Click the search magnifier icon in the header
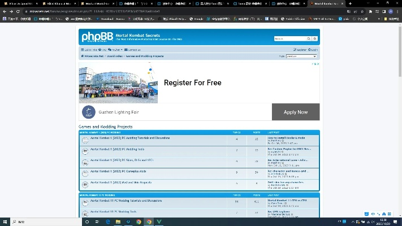The height and width of the screenshot is (226, 402). point(311,39)
